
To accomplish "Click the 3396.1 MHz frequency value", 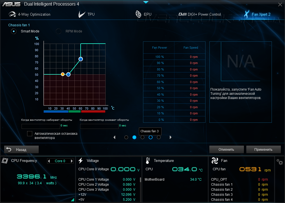I will pos(32,176).
